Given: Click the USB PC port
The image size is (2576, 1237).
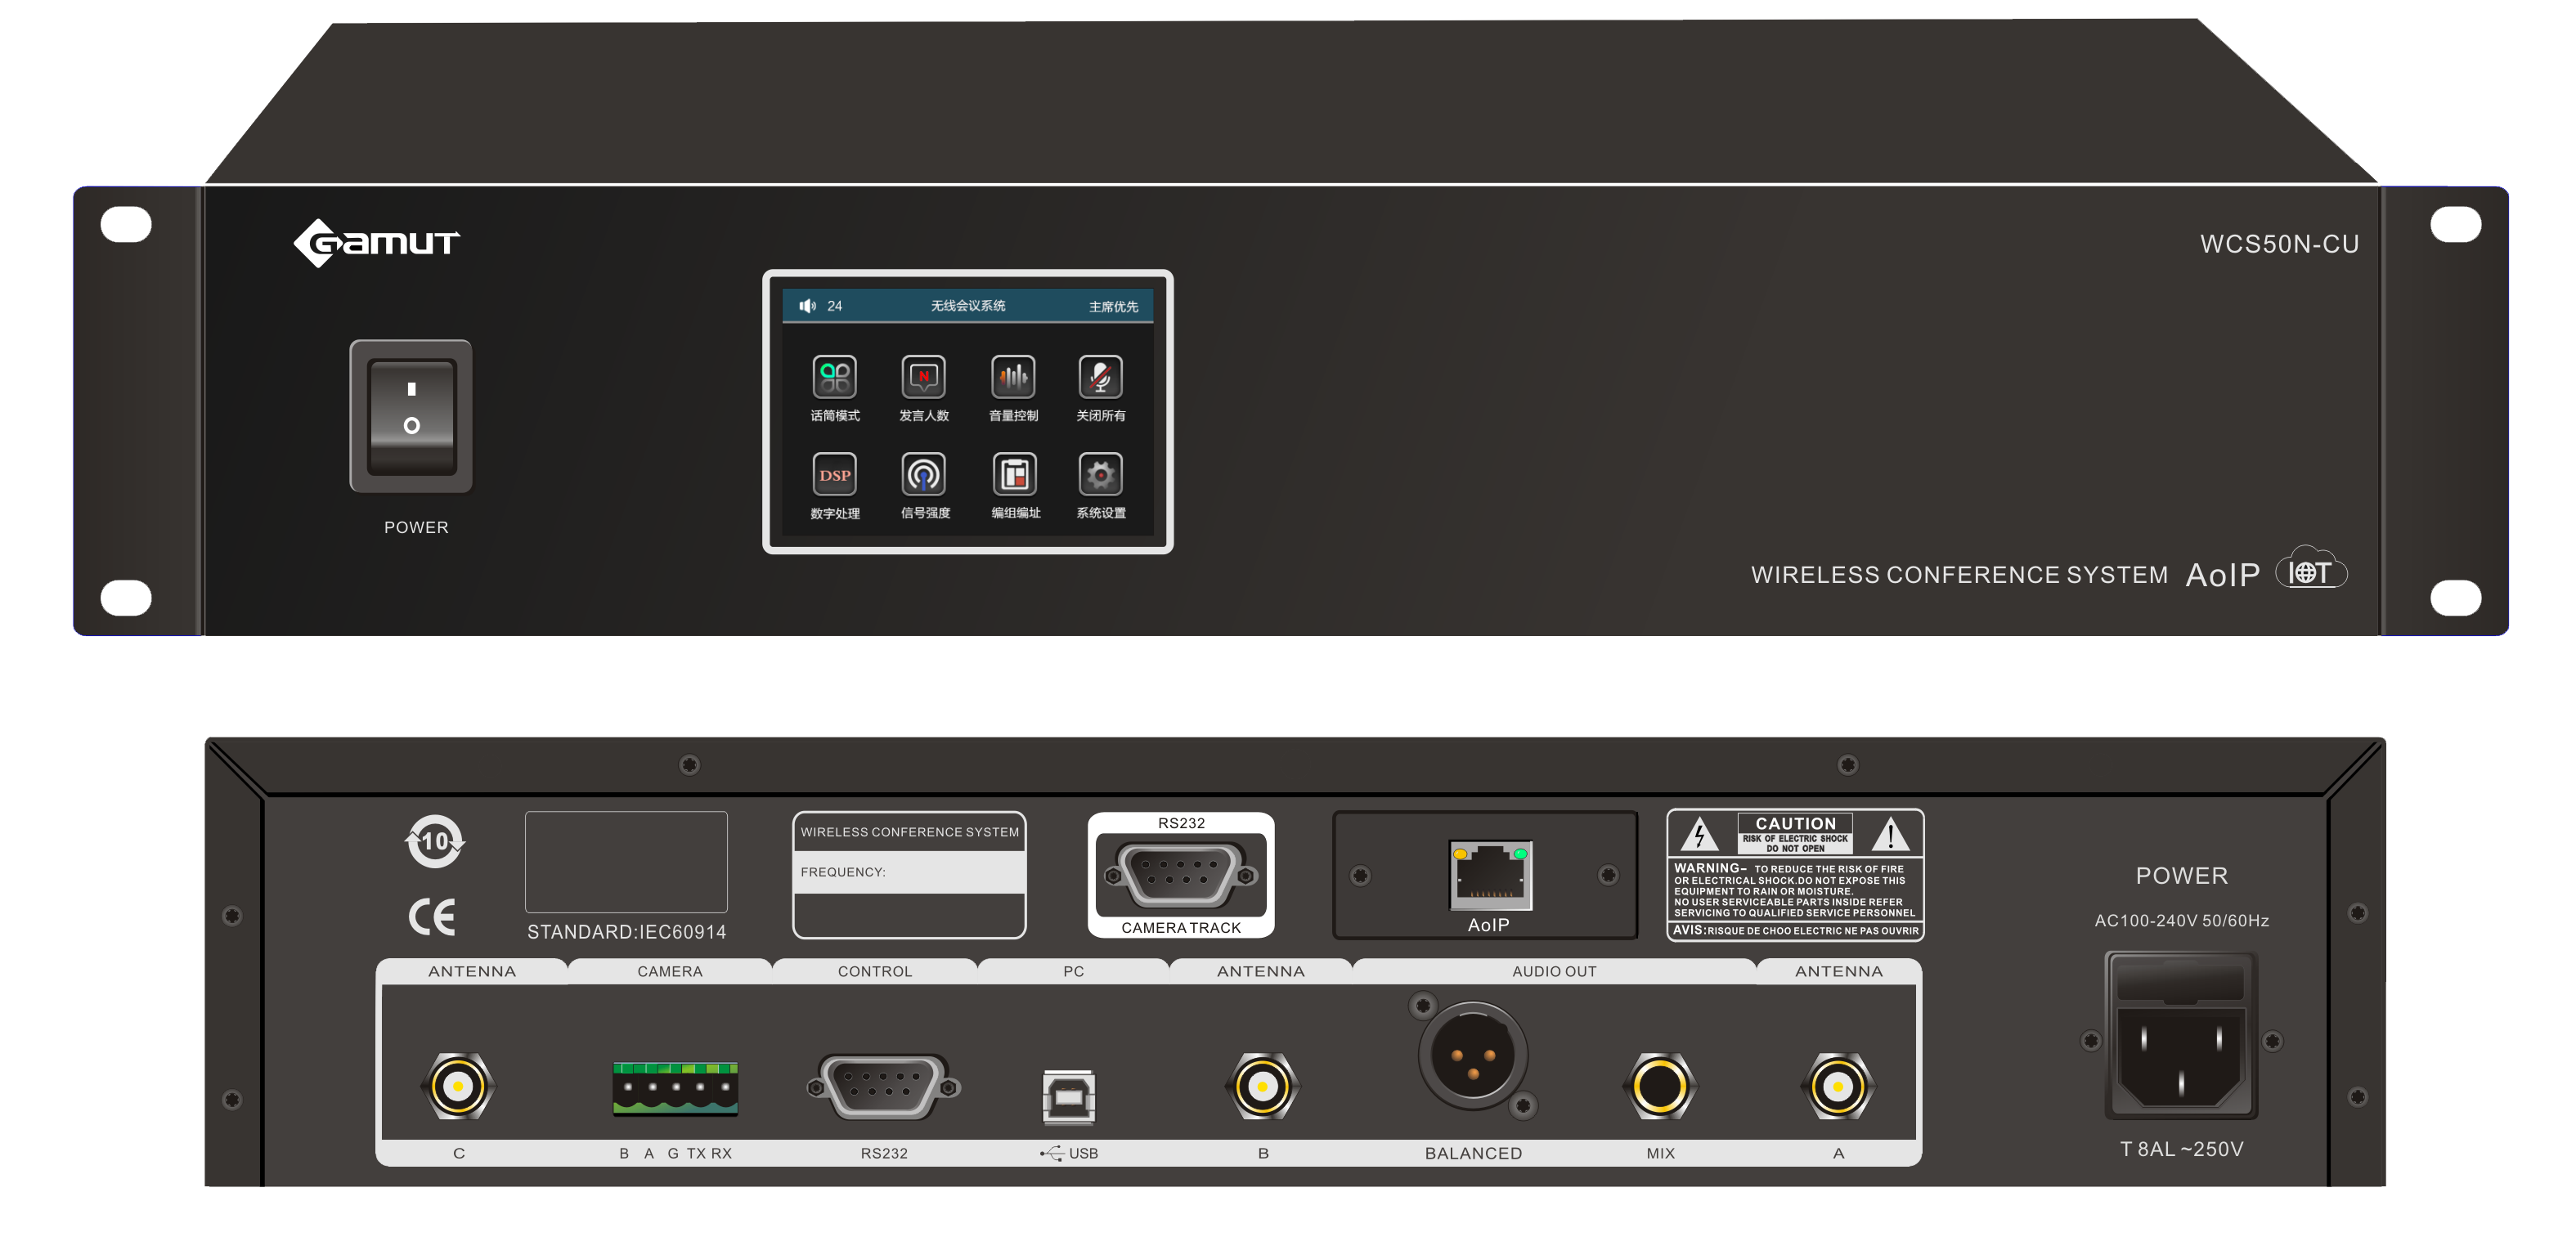Looking at the screenshot, I should point(1068,1097).
